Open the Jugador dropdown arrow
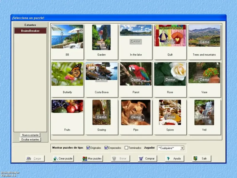 point(182,148)
